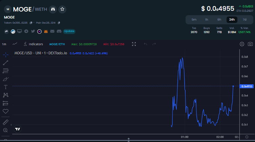Take a chart snapshot with camera icon
Image resolution: width=255 pixels, height=142 pixels.
(x=250, y=44)
